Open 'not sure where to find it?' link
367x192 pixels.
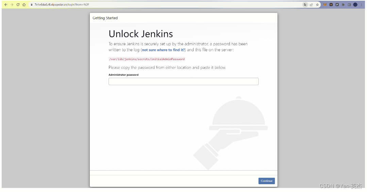pyautogui.click(x=163, y=50)
